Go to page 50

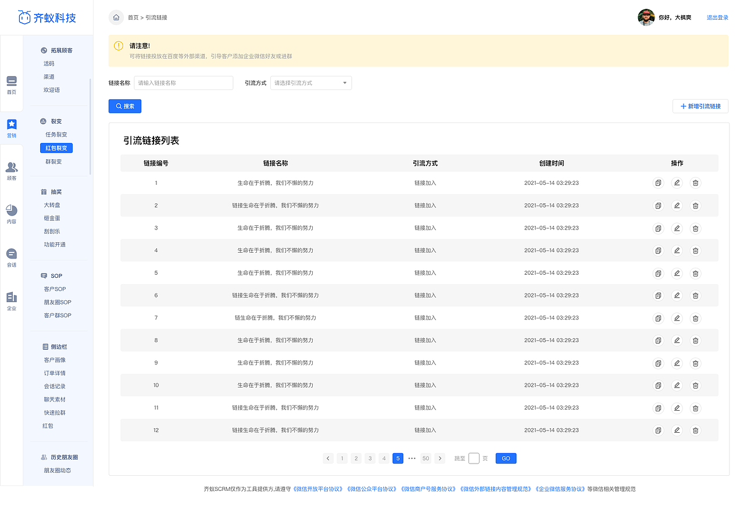[425, 458]
